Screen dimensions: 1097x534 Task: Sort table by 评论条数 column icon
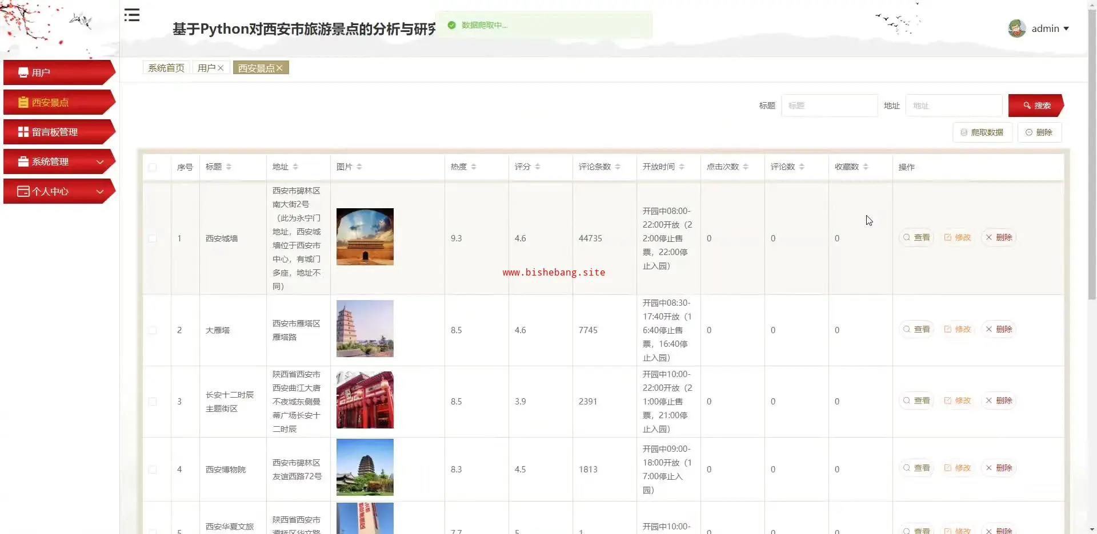coord(618,167)
